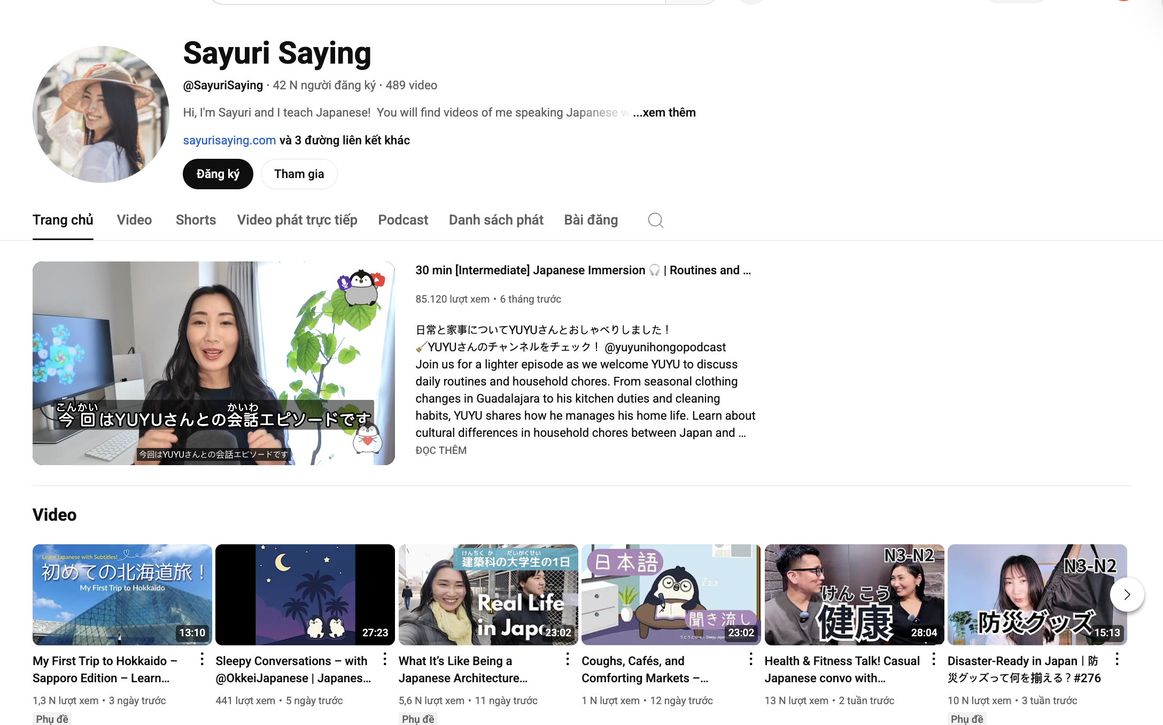Image resolution: width=1163 pixels, height=725 pixels.
Task: Open more options for Disaster-Ready in Japan video
Action: [1117, 659]
